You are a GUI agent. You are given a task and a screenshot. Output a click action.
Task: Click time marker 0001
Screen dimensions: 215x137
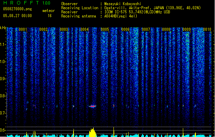click(23, 29)
